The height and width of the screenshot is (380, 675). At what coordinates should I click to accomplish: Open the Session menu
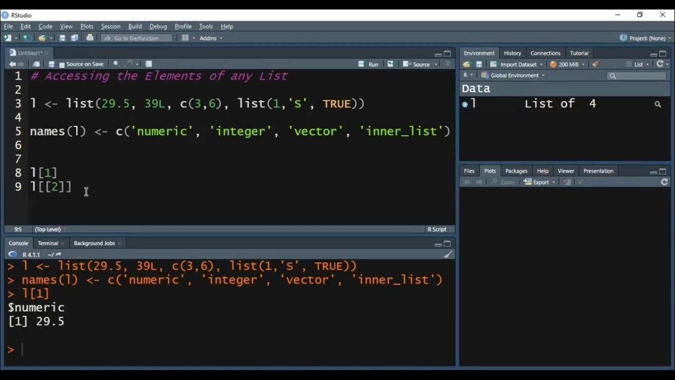click(111, 26)
